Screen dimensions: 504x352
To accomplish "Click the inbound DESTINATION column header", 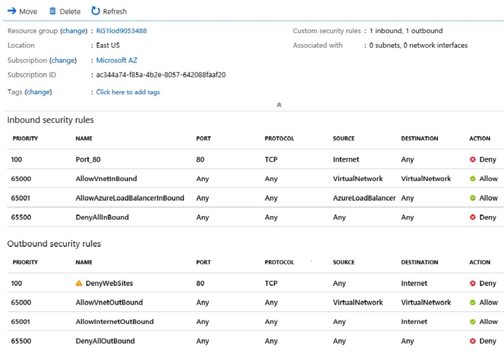I will pyautogui.click(x=419, y=138).
